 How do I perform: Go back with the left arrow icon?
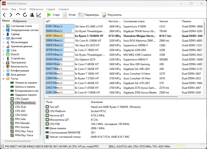(x=4, y=15)
